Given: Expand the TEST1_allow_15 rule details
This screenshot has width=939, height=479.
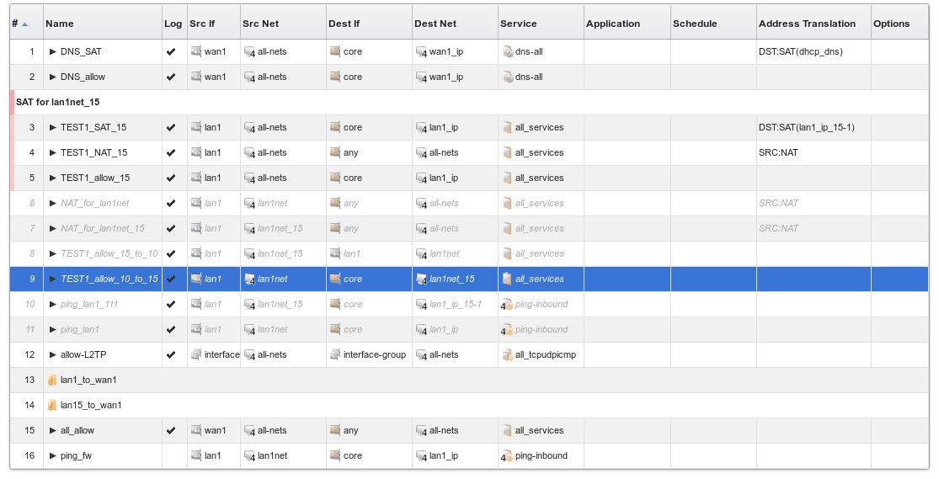Looking at the screenshot, I should tap(53, 178).
